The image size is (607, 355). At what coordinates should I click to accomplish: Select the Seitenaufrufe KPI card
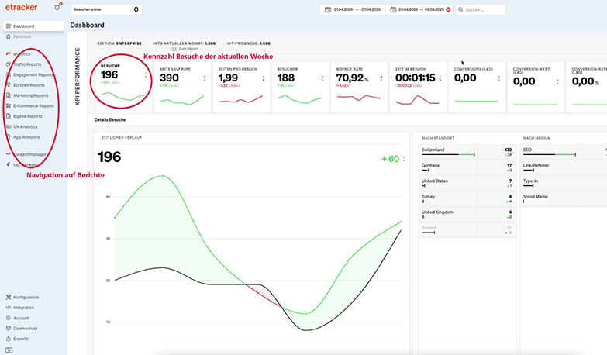183,87
